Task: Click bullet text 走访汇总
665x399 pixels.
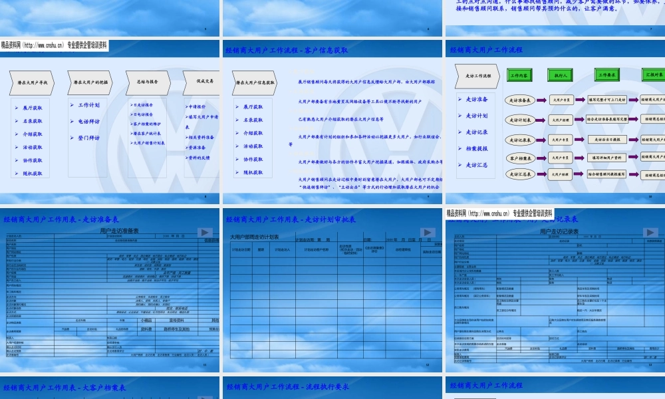Action: point(477,166)
